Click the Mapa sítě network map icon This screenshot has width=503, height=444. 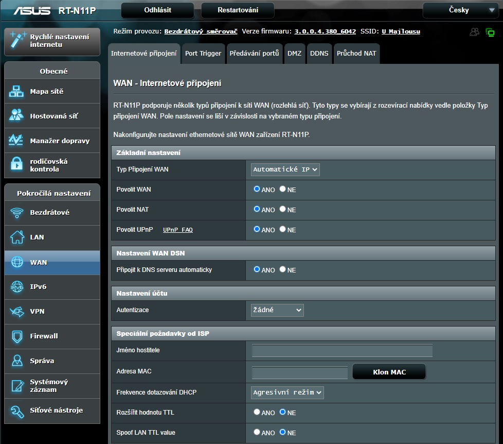[16, 92]
